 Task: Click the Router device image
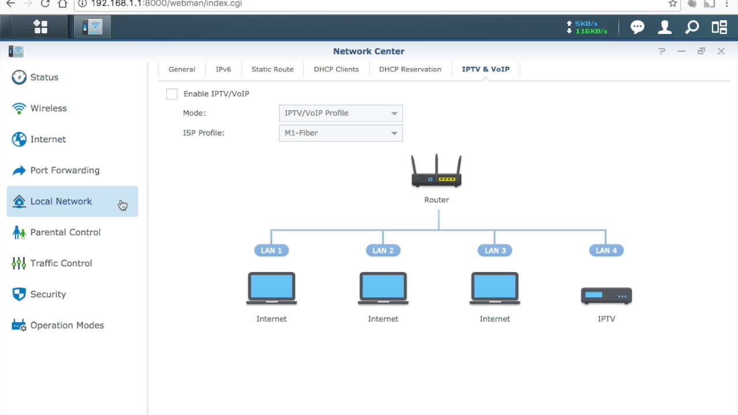(436, 171)
